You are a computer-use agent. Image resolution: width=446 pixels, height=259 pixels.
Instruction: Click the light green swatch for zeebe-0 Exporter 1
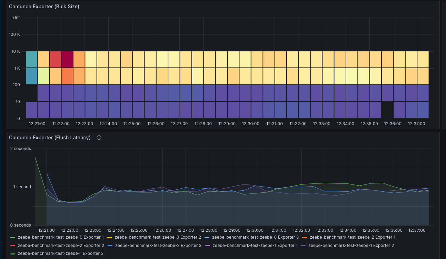coord(13,237)
